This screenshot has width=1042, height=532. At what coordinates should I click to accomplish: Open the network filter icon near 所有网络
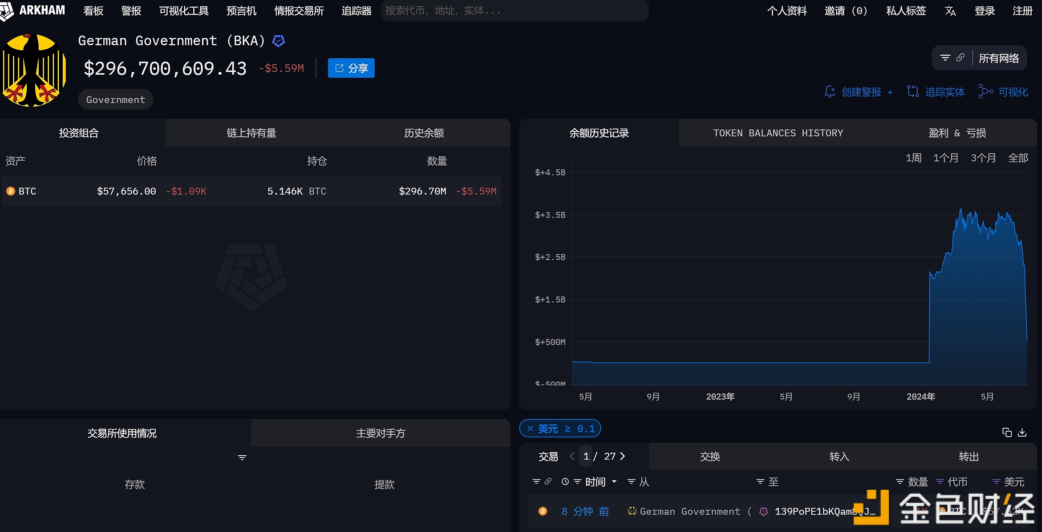[945, 58]
